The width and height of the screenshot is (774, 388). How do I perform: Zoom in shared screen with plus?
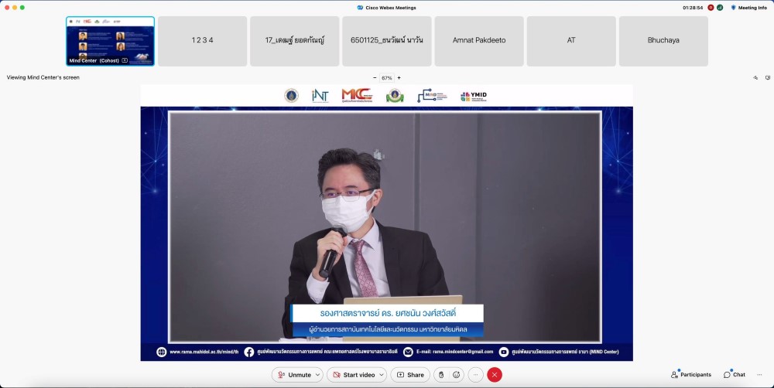click(399, 78)
